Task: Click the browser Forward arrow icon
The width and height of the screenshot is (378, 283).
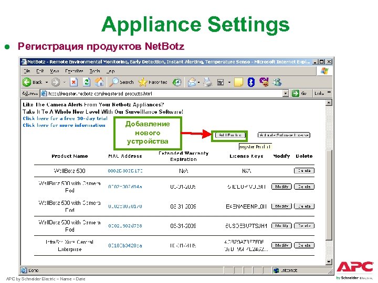Action: (x=56, y=82)
